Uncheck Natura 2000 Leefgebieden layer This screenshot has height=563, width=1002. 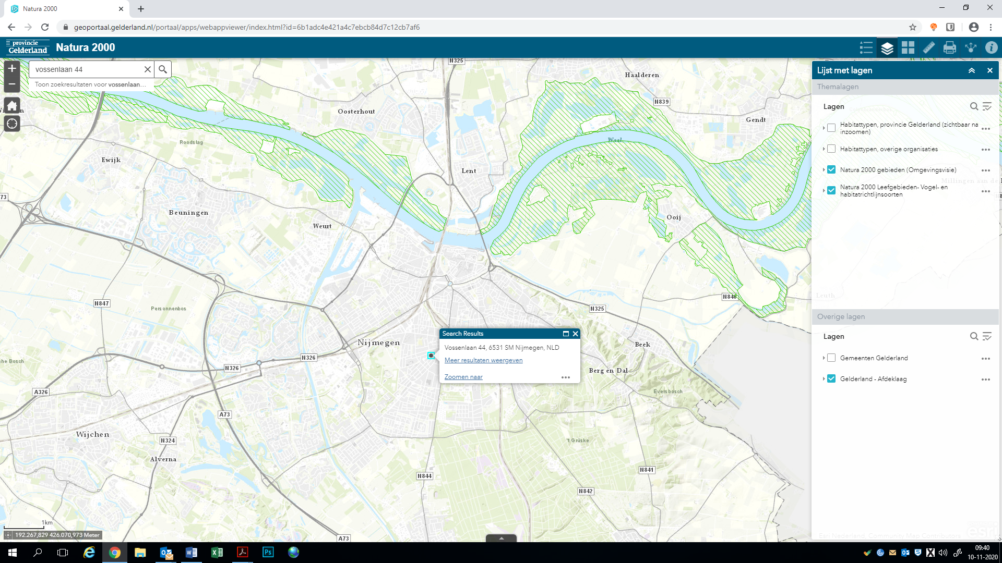click(x=831, y=190)
